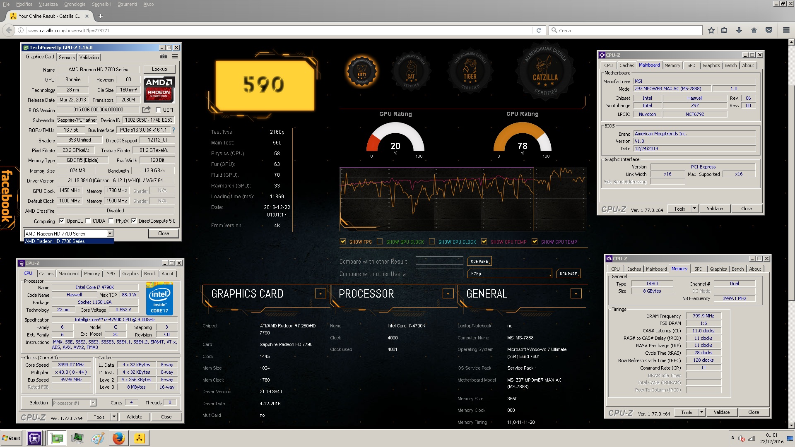This screenshot has height=447, width=795.
Task: Collapse the Processor section expander
Action: click(x=448, y=294)
